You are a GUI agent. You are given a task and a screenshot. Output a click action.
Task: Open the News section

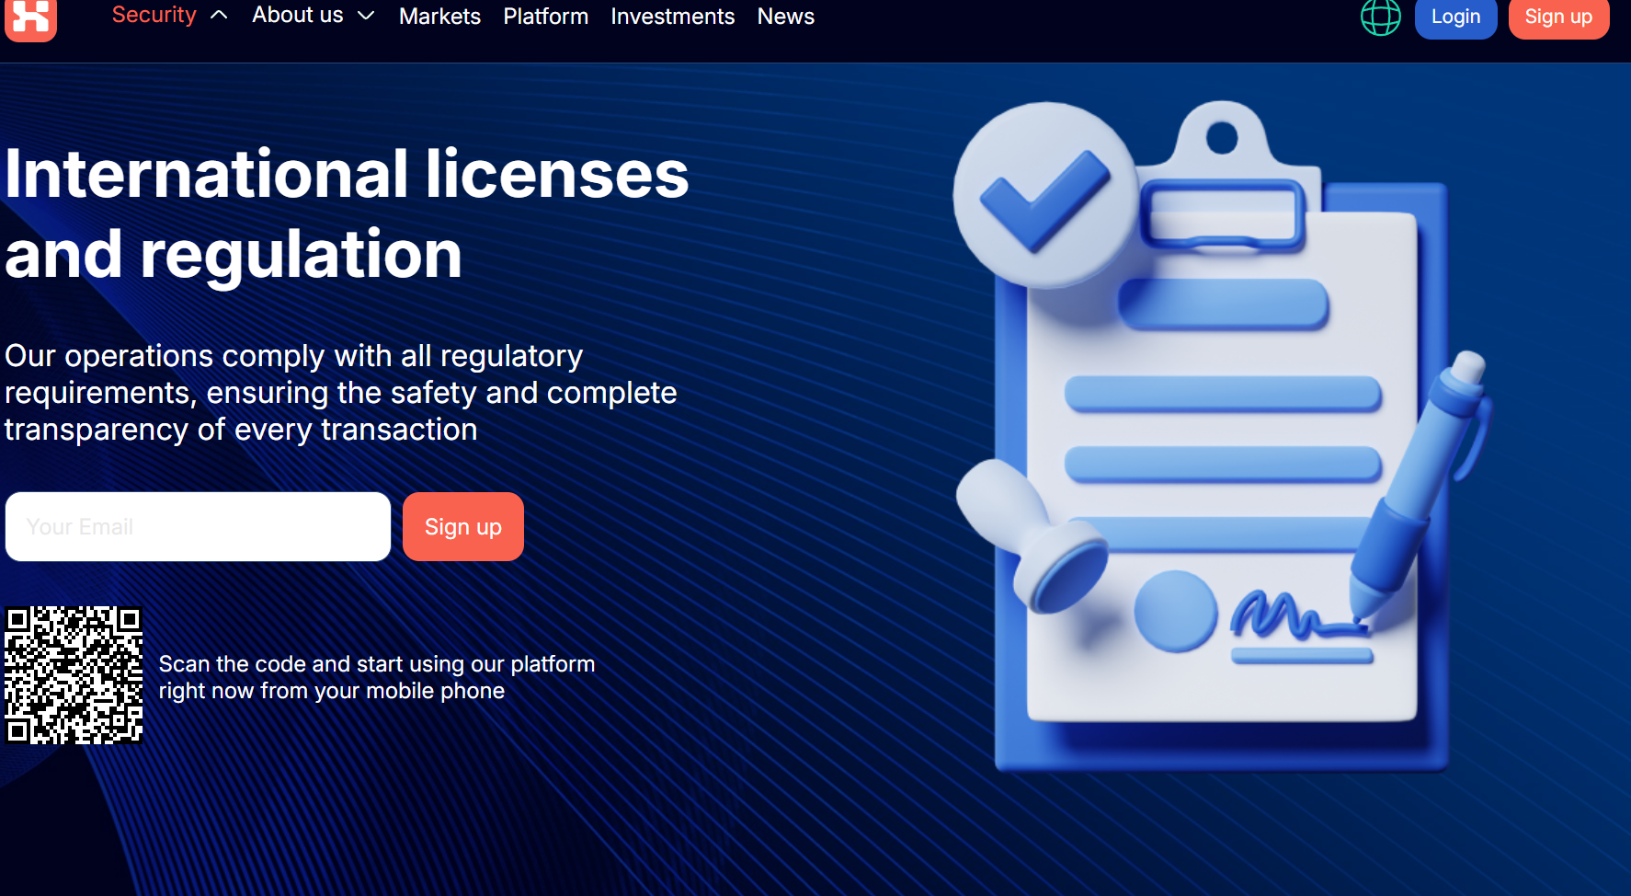[785, 17]
